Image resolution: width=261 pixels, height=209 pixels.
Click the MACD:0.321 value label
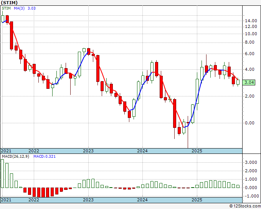pyautogui.click(x=45, y=157)
